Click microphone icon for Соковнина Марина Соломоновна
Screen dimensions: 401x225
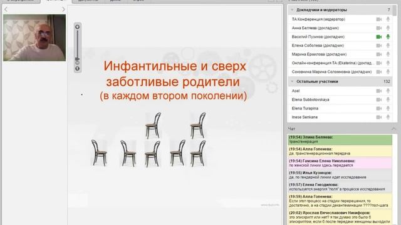[388, 72]
